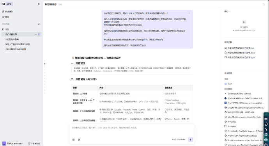Open IME settings gear icon
The image size is (269, 146).
(266, 144)
